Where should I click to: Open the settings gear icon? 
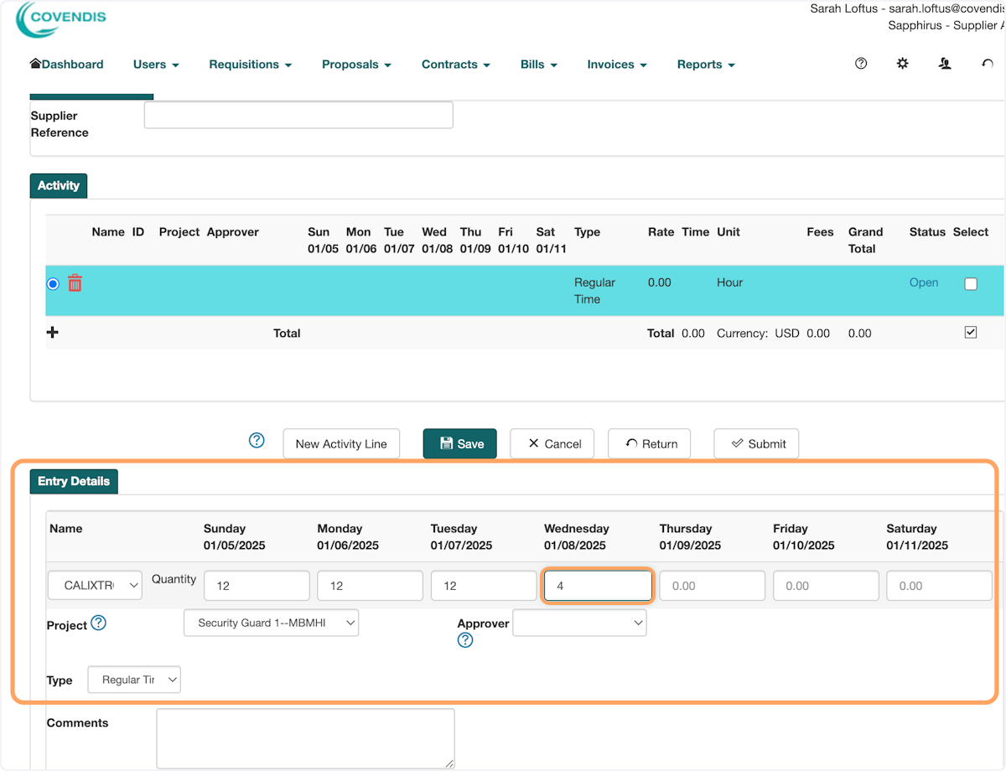click(903, 64)
